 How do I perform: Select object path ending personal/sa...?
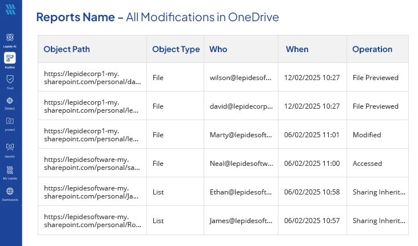(x=92, y=163)
